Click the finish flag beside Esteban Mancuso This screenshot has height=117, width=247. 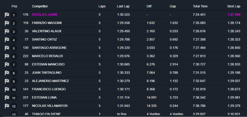[7, 65]
